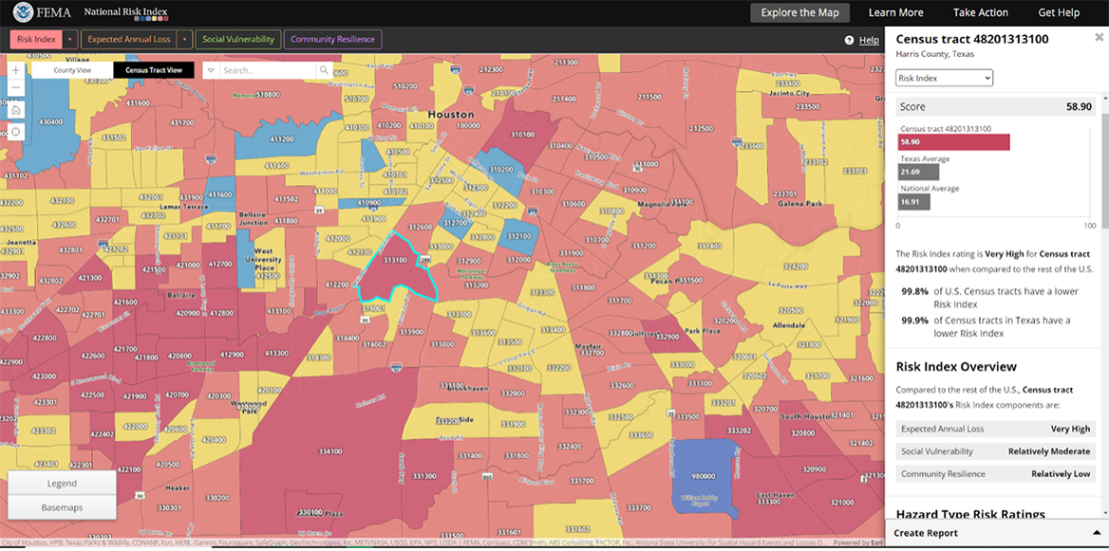Open the Legend panel
The image size is (1109, 551).
tap(62, 484)
